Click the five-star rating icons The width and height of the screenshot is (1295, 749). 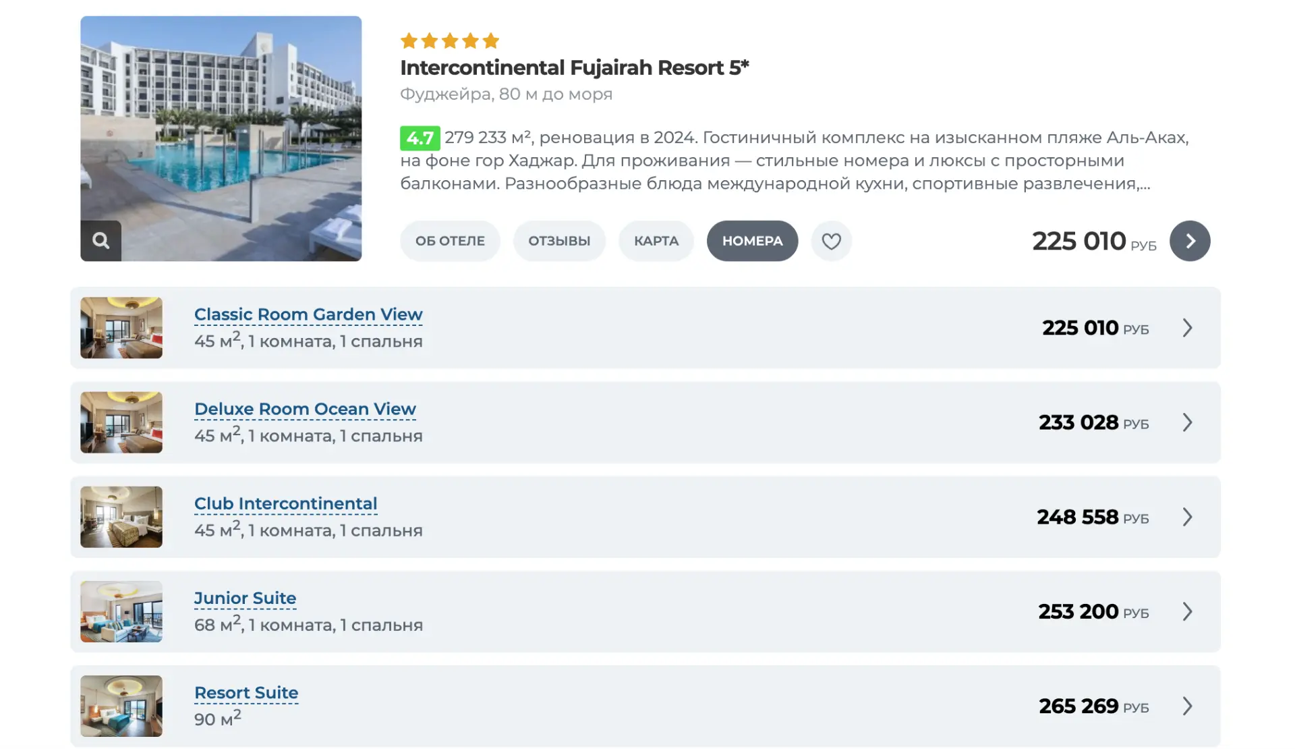(450, 41)
